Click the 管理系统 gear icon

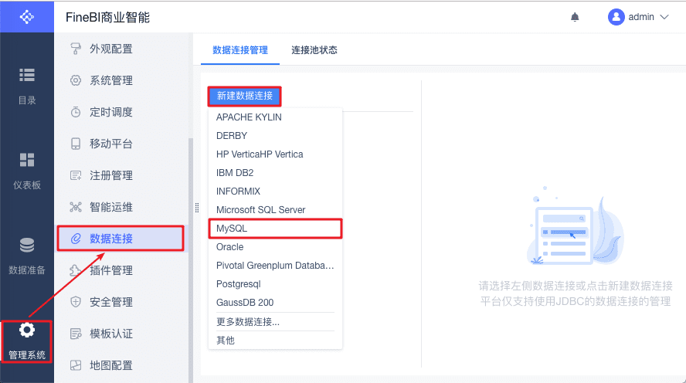click(27, 330)
